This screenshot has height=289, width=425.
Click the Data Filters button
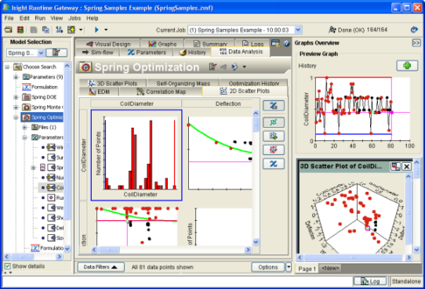point(100,267)
